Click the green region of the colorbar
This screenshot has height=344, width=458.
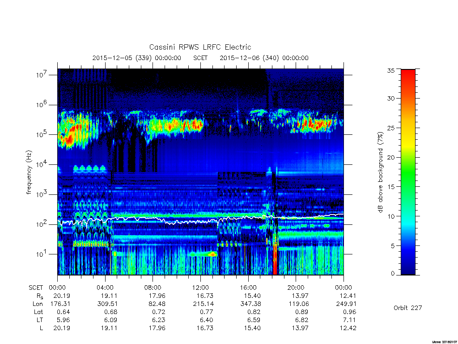pos(408,176)
